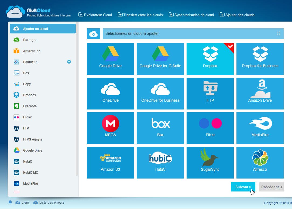Select the MediaFire tile in the grid
Image resolution: width=292 pixels, height=209 pixels.
(260, 128)
